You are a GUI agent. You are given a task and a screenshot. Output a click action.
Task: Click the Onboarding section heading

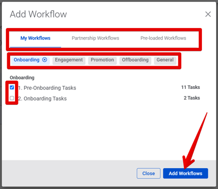[x=22, y=78]
